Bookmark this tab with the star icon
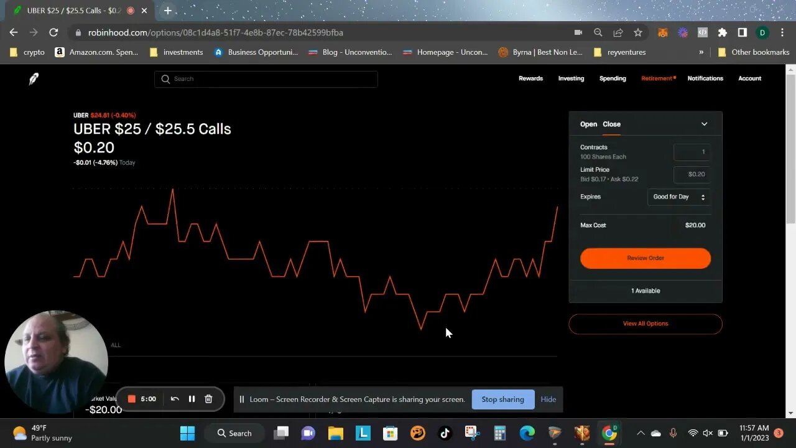The height and width of the screenshot is (448, 796). tap(638, 32)
